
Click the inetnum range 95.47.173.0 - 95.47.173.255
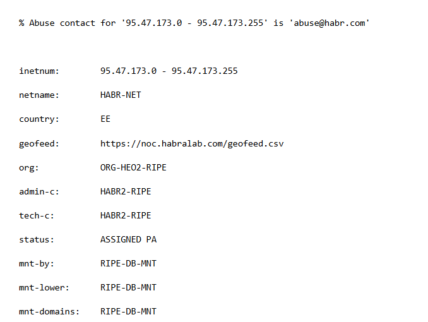pyautogui.click(x=169, y=71)
